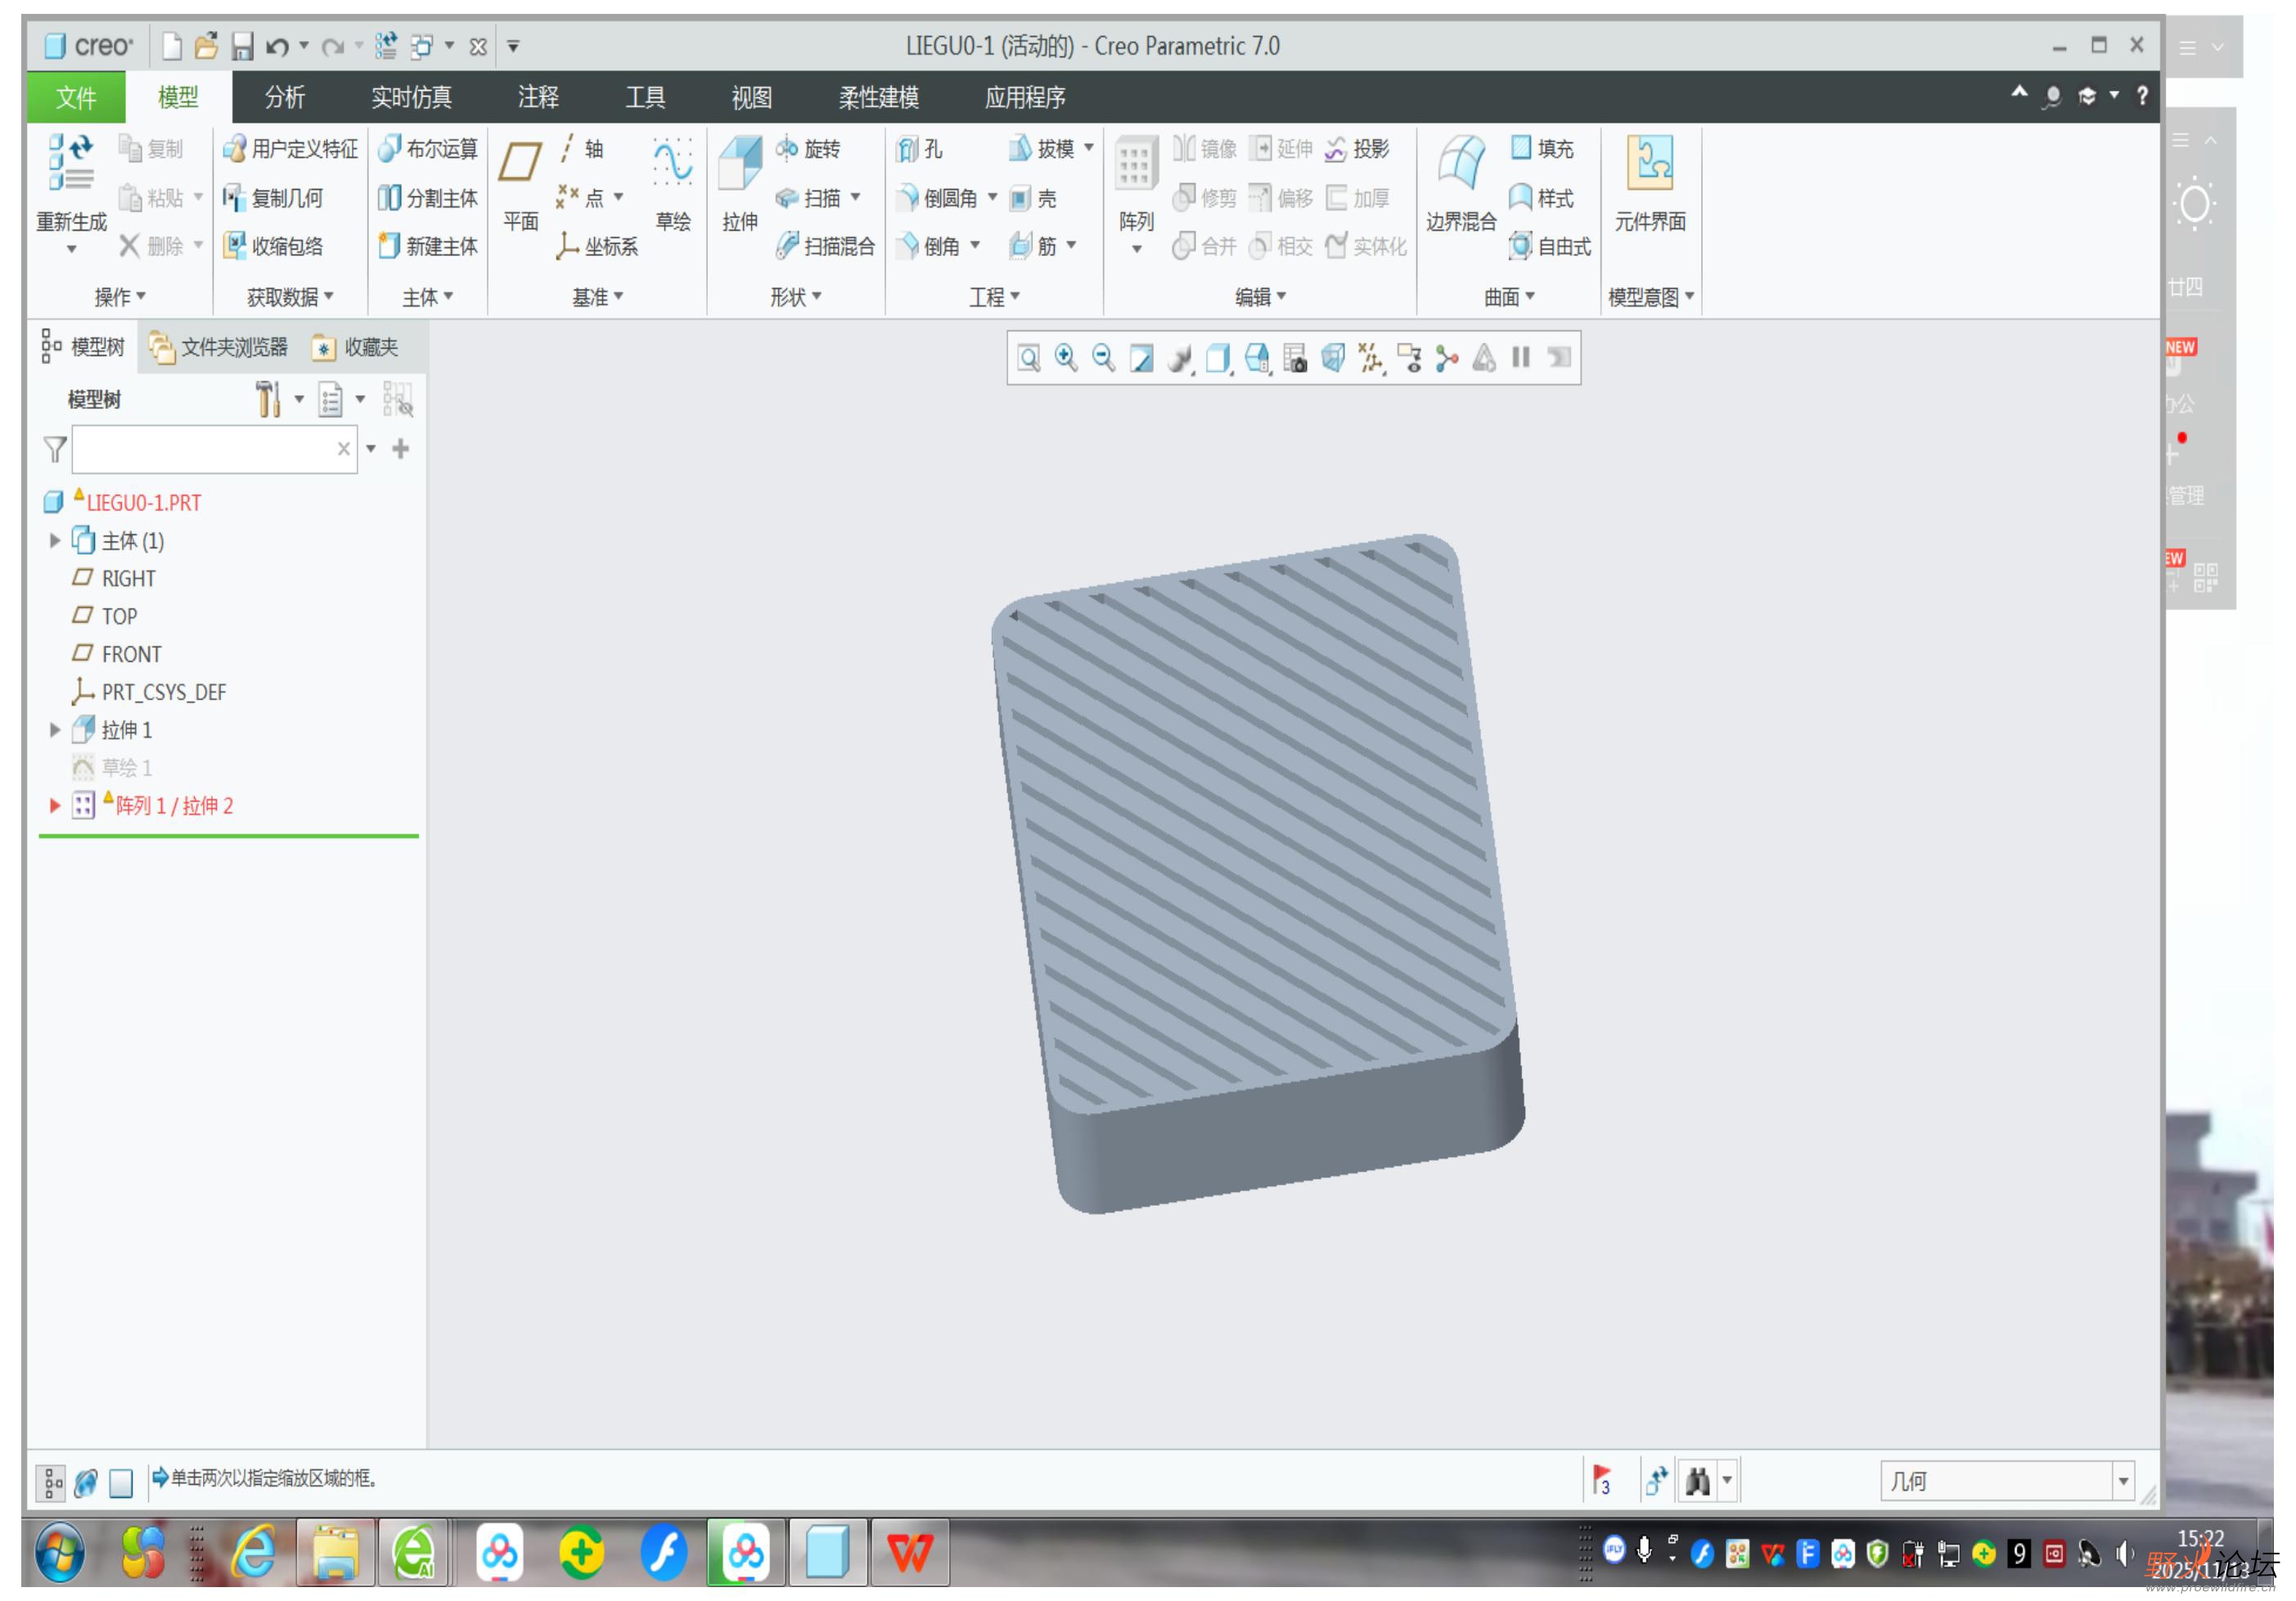The height and width of the screenshot is (1601, 2296).
Task: Click Zoom In in the graphics toolbar
Action: coord(1066,358)
